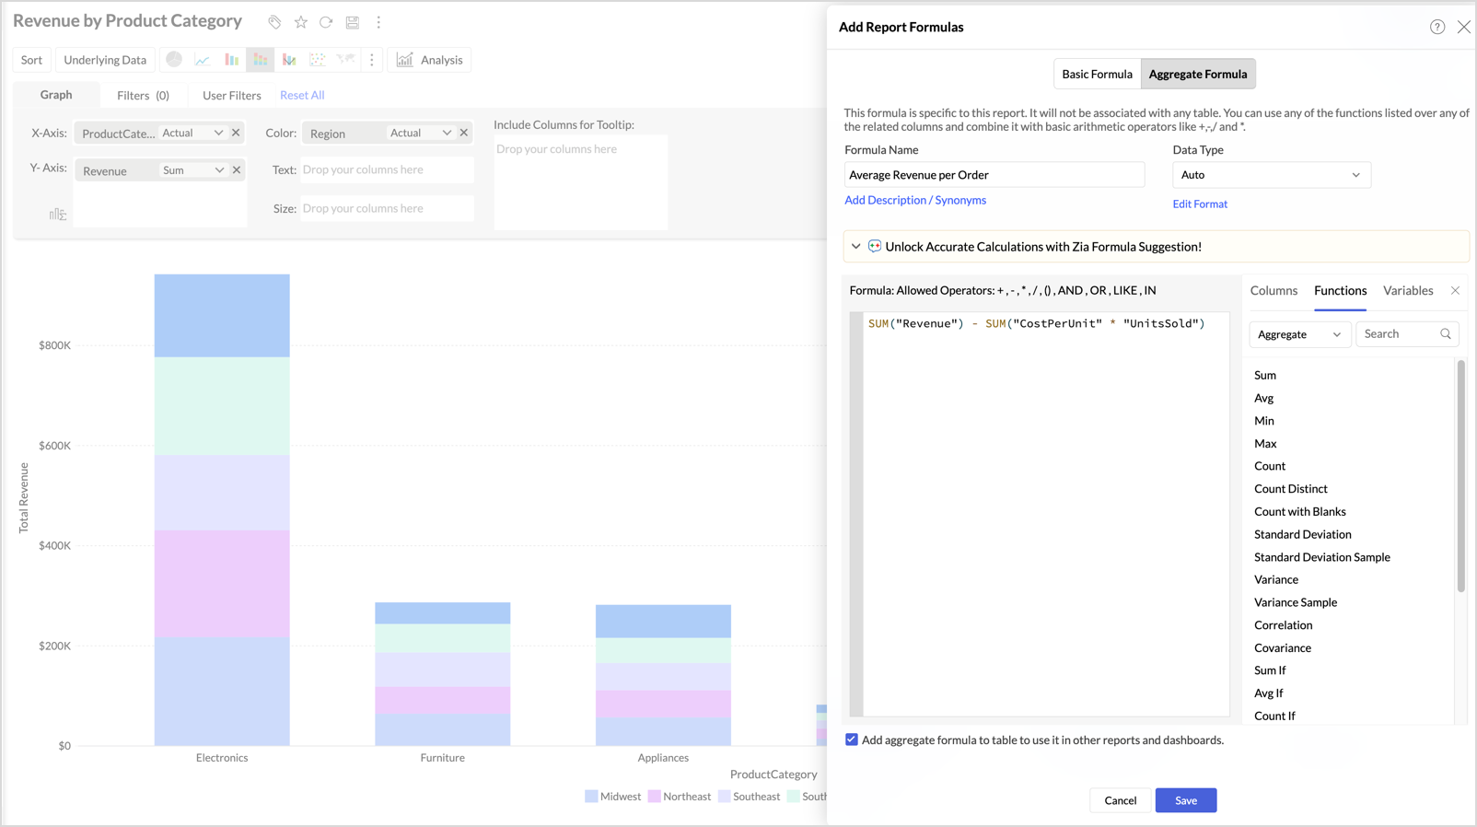Select the pie chart type icon
The height and width of the screenshot is (827, 1477).
pos(174,60)
